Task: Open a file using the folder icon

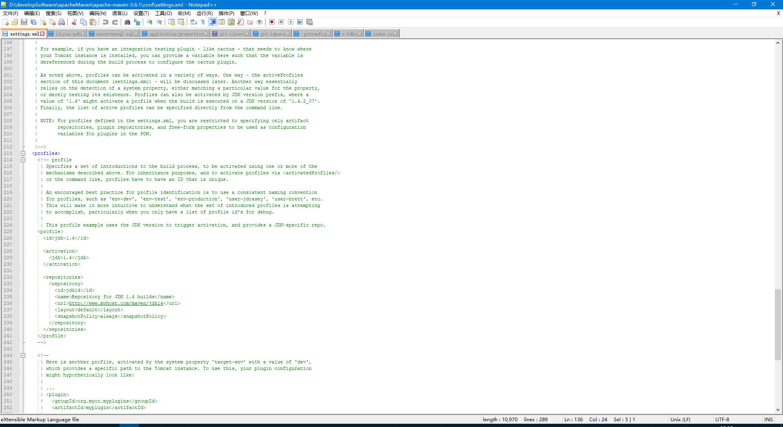Action: click(15, 22)
